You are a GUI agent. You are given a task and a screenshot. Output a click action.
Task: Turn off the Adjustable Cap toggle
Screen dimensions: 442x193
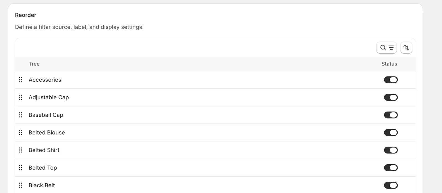pos(391,97)
